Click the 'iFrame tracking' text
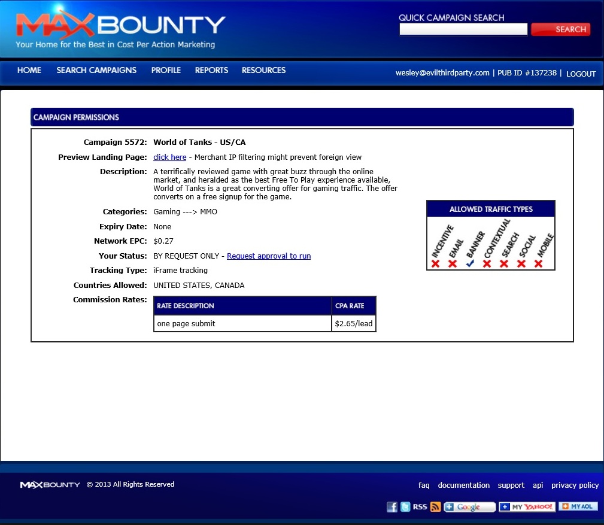This screenshot has height=525, width=604. point(180,271)
